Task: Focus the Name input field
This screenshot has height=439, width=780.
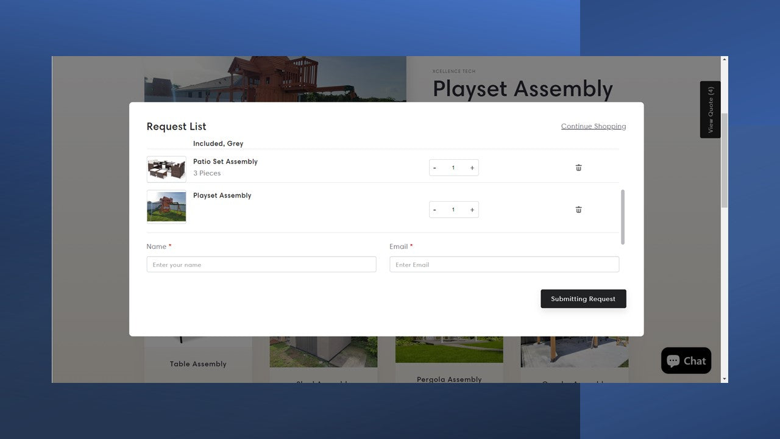Action: (x=261, y=265)
